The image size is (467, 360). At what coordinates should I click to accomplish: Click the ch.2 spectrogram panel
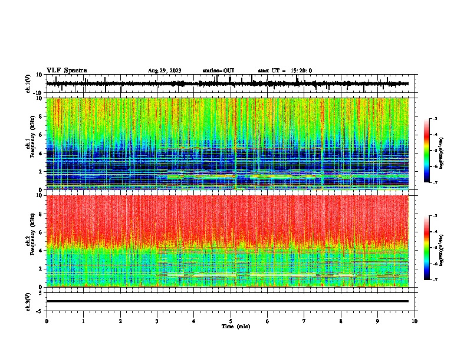[232, 241]
